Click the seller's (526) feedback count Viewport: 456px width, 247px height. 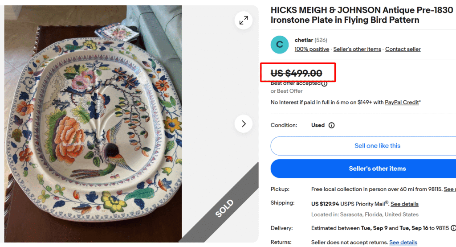coord(321,40)
